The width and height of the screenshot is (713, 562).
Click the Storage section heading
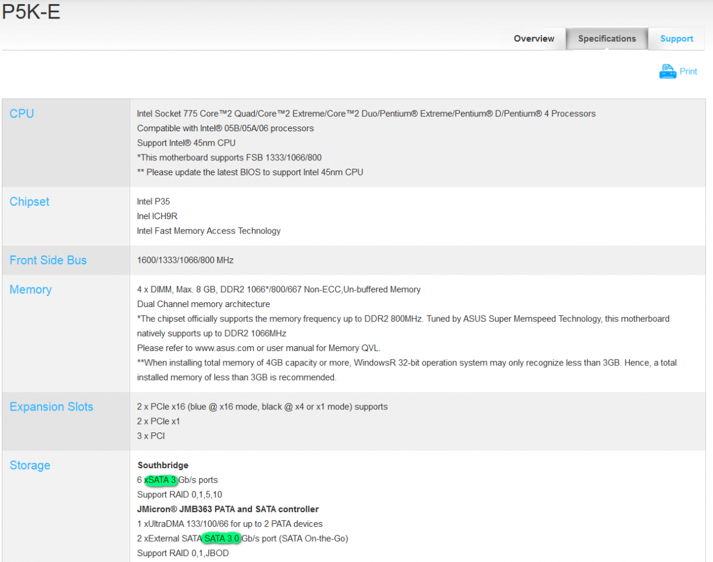click(30, 465)
